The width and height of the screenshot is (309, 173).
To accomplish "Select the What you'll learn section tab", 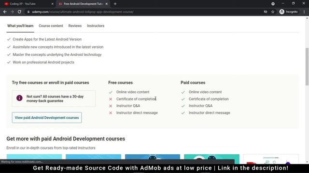I will click(20, 25).
